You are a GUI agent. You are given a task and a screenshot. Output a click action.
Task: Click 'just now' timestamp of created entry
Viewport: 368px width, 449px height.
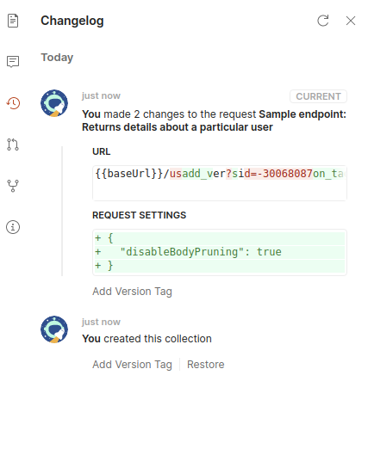[x=101, y=322]
